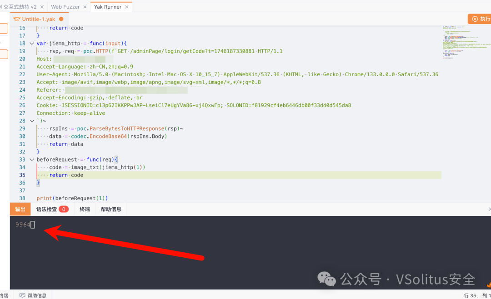Image resolution: width=491 pixels, height=299 pixels.
Task: Open the 帮助信息 panel tab
Action: click(x=111, y=209)
